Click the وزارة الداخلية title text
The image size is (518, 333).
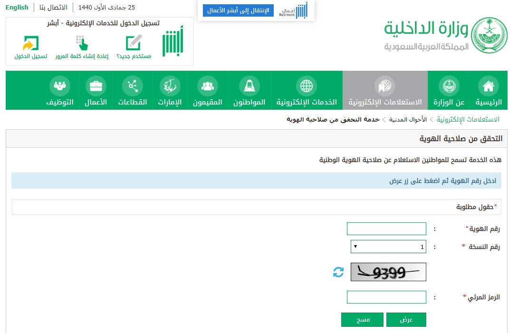coord(426,28)
